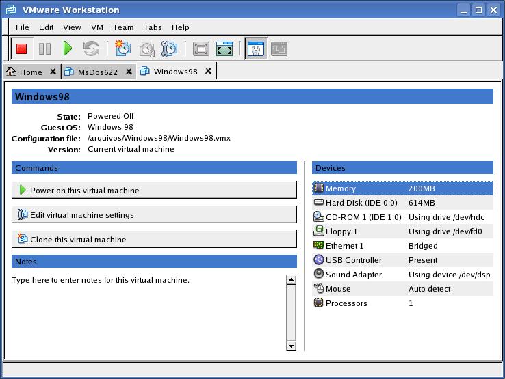Click the green Power On play icon

click(68, 48)
